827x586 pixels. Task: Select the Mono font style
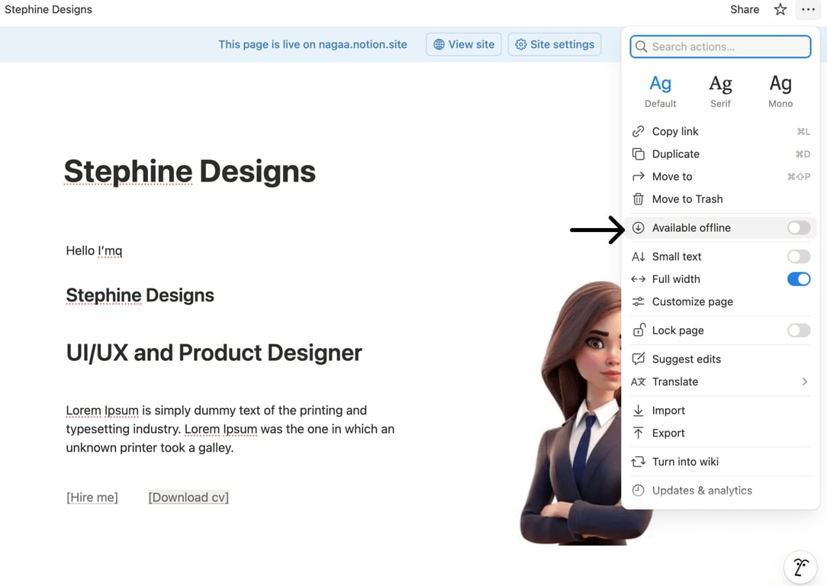(x=780, y=92)
